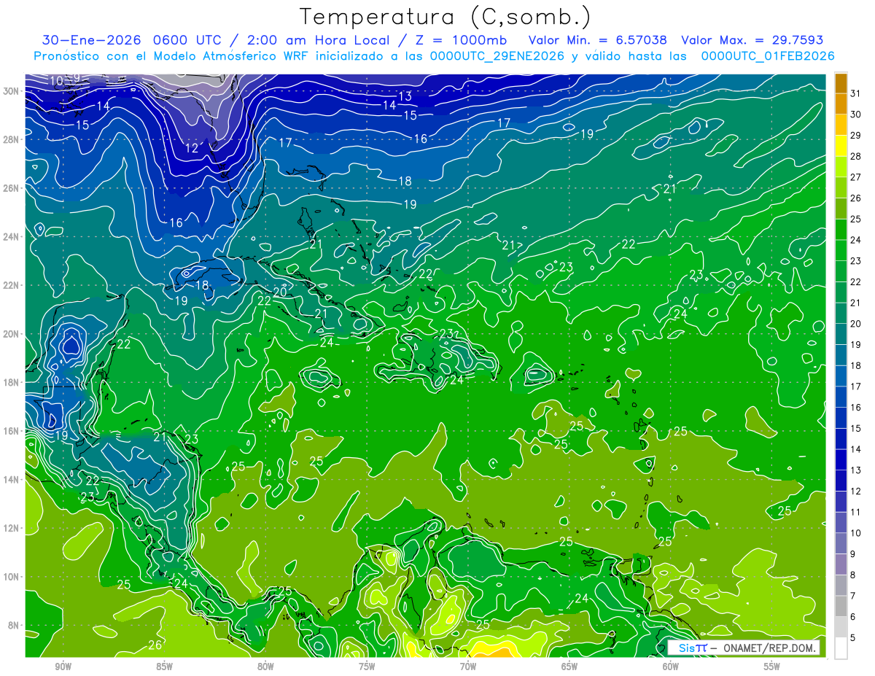Click legend value '29'

pyautogui.click(x=856, y=136)
